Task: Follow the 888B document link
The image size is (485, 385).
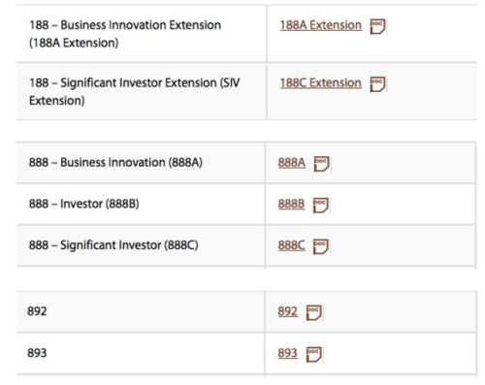Action: click(291, 204)
